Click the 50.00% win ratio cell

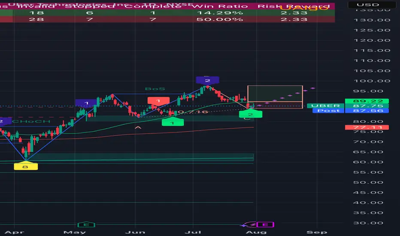[x=220, y=19]
